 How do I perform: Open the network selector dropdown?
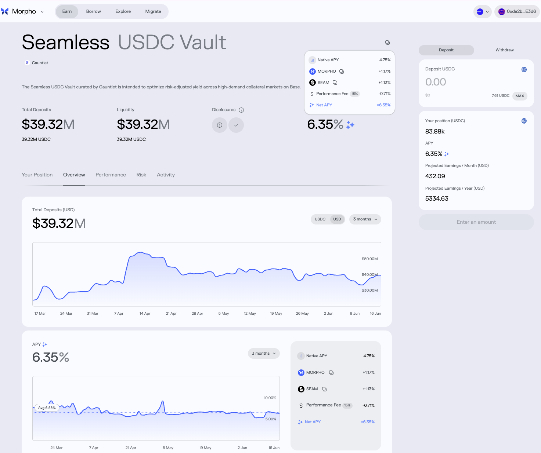483,12
